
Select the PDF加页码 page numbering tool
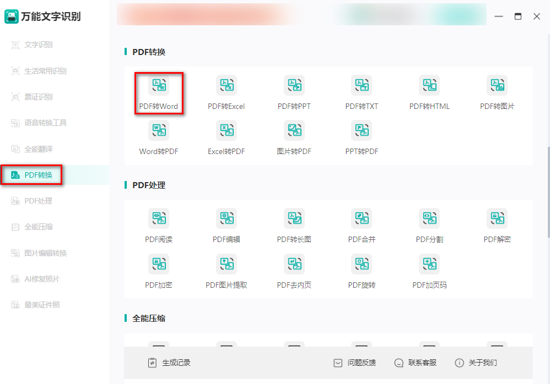[429, 271]
